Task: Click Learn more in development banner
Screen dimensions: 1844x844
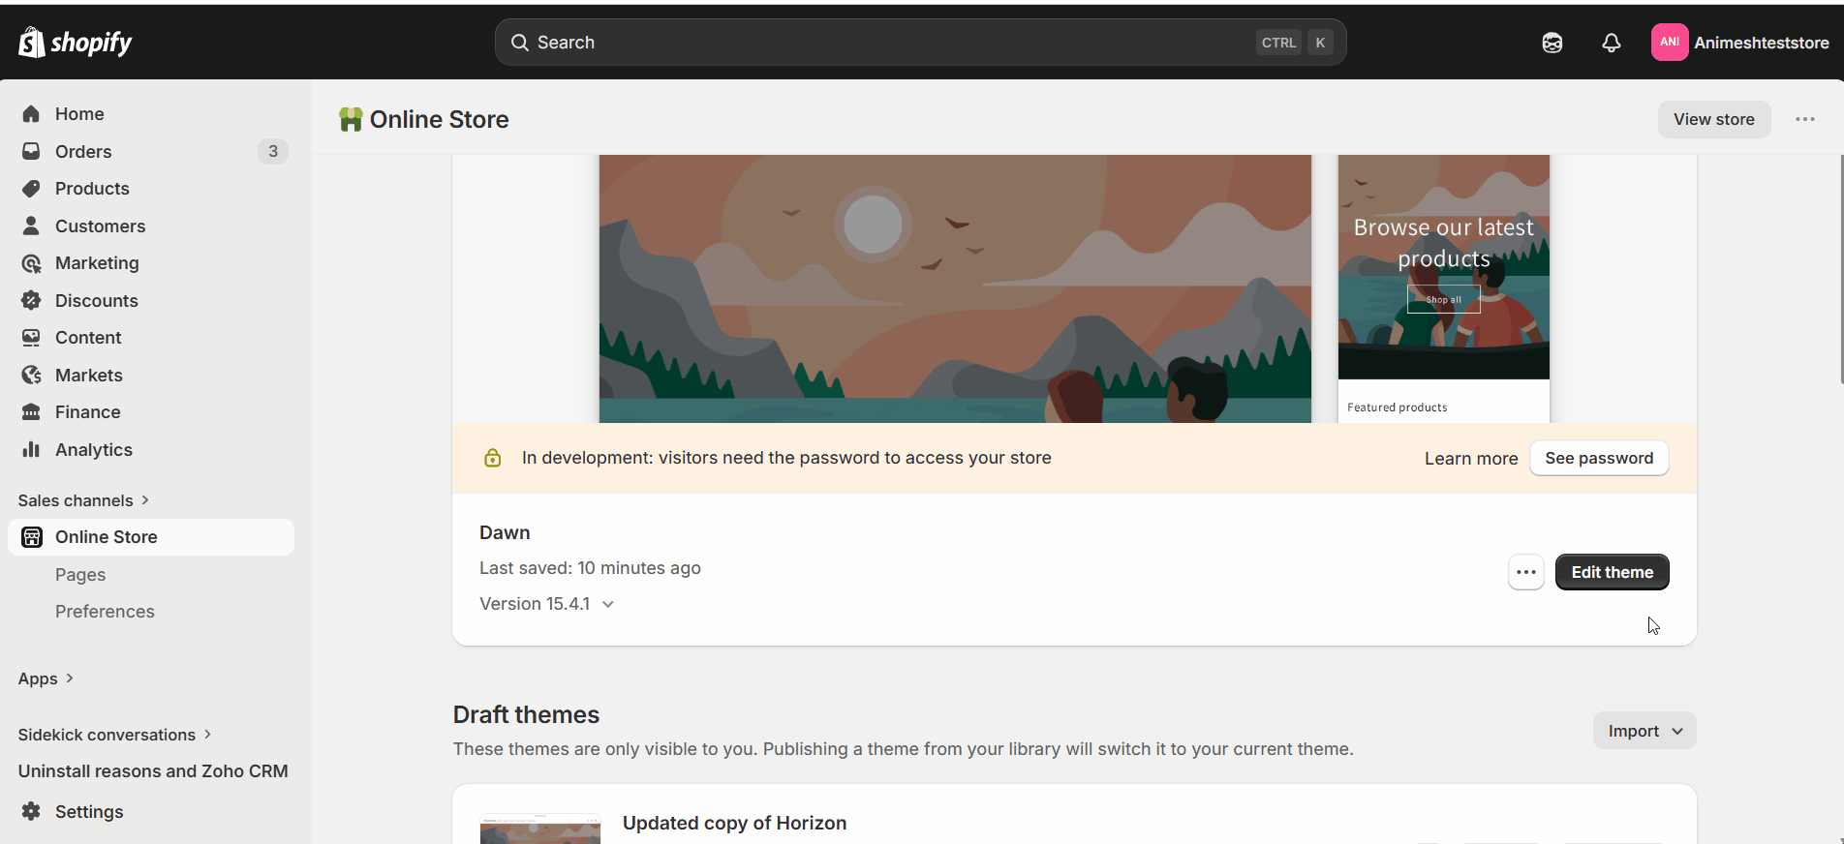Action: [x=1471, y=459]
